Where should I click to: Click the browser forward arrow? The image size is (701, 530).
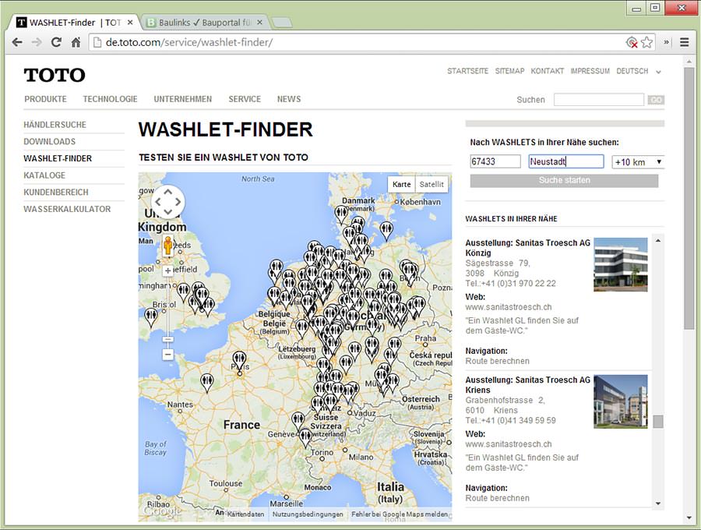tap(37, 43)
